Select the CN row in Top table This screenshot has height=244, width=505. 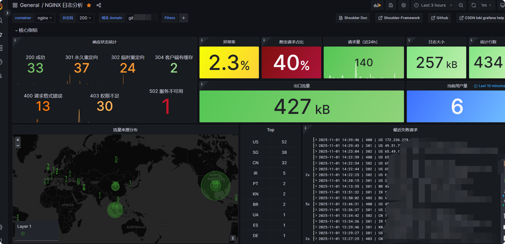(270, 163)
